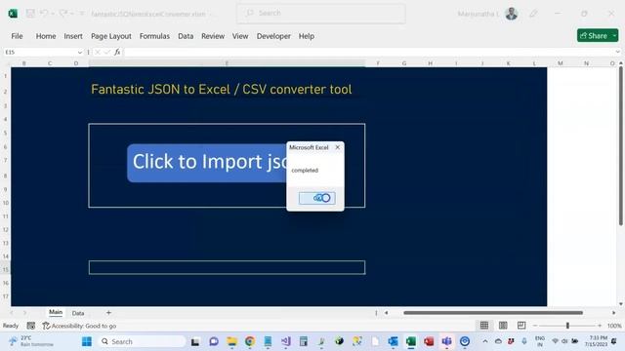625x351 pixels.
Task: Switch to the Insert ribbon tab
Action: (x=73, y=36)
